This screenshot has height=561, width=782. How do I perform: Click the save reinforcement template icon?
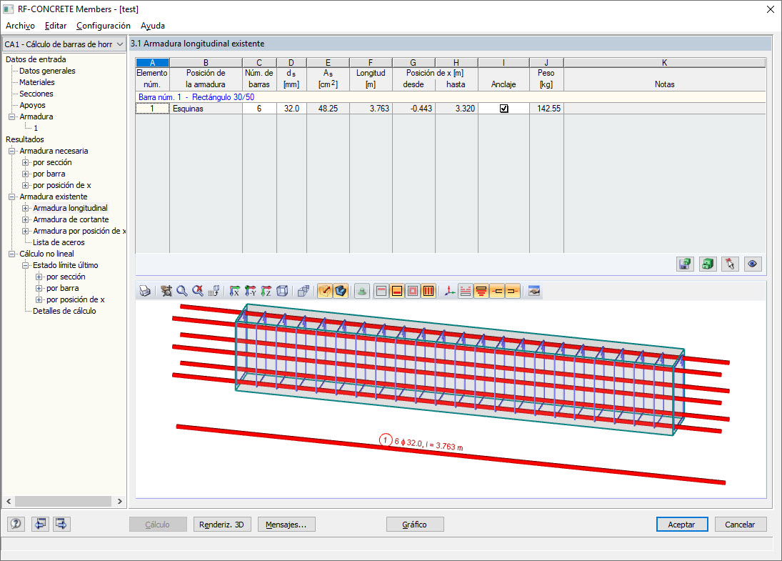[685, 264]
